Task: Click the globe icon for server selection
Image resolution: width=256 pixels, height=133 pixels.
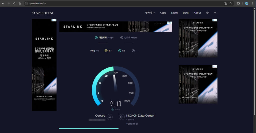Action: pos(122,117)
